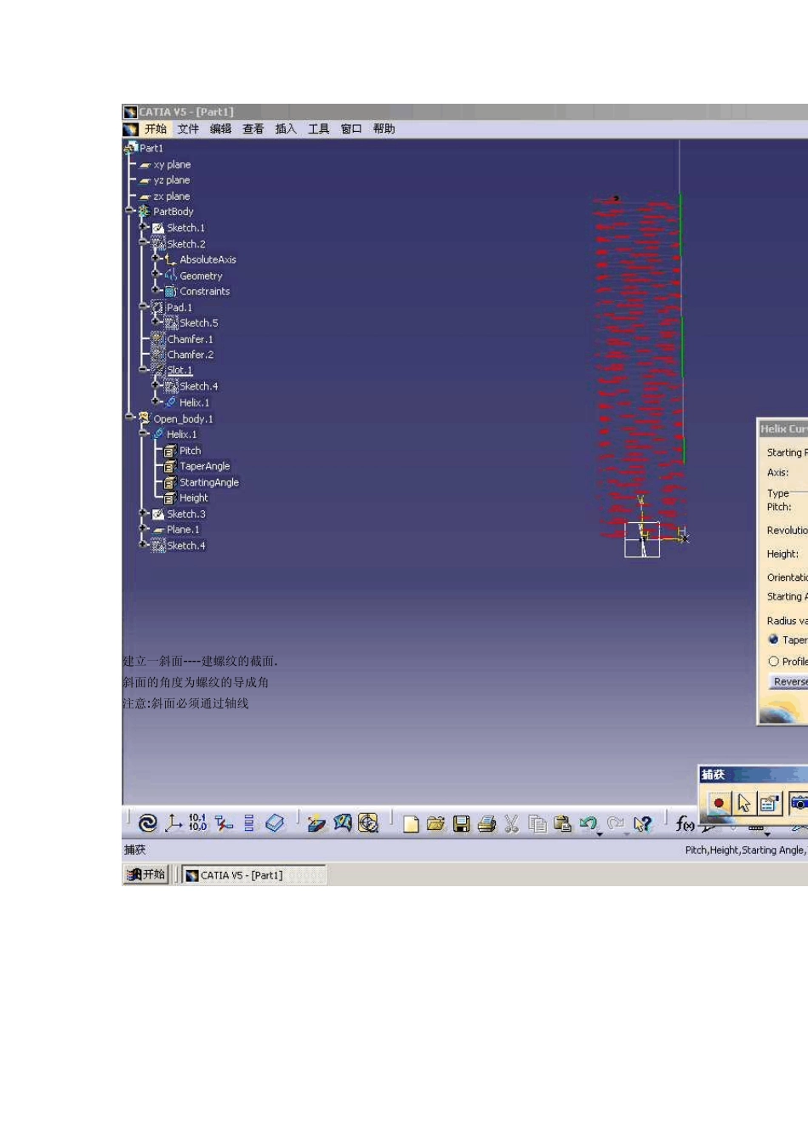Expand the Sketch.1 tree node
This screenshot has height=1143, width=808.
[144, 227]
